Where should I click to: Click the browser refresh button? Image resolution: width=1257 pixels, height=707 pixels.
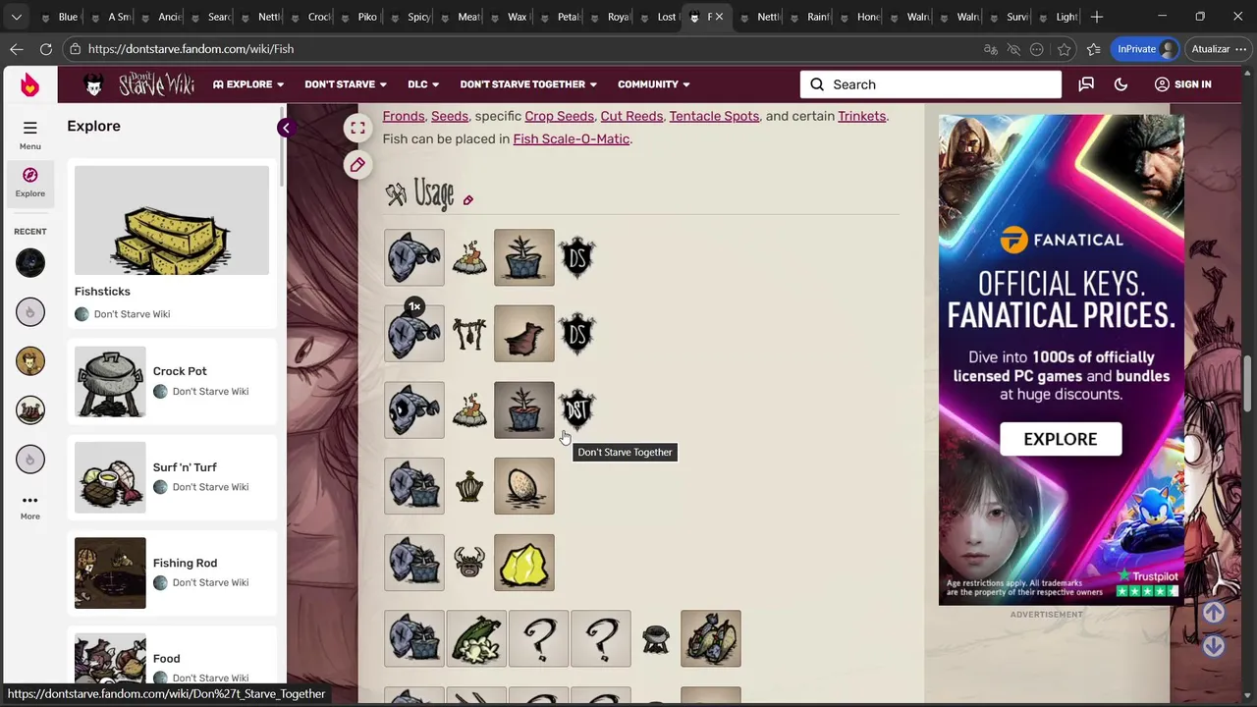tap(46, 49)
